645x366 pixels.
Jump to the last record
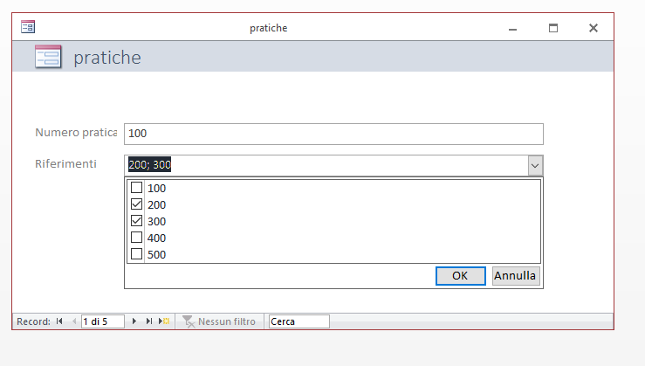pos(149,321)
